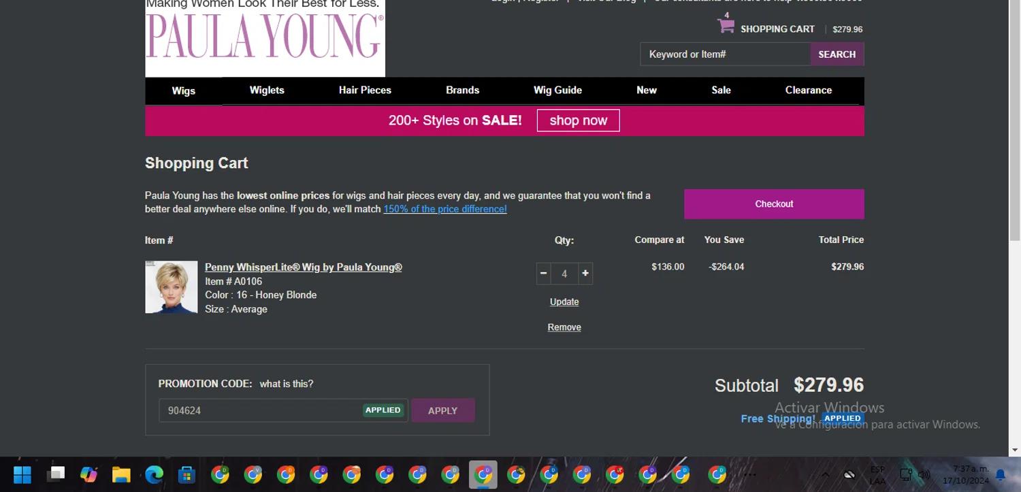1021x492 pixels.
Task: Open the OneDrive cloud tray icon
Action: (x=849, y=474)
